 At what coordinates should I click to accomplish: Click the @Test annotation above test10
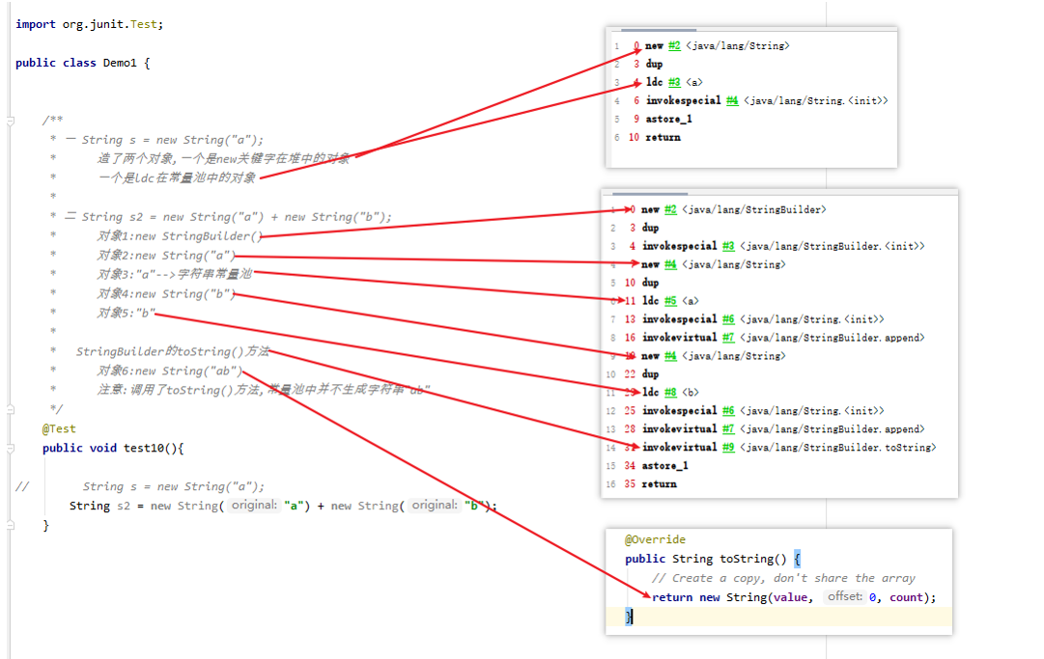point(59,429)
